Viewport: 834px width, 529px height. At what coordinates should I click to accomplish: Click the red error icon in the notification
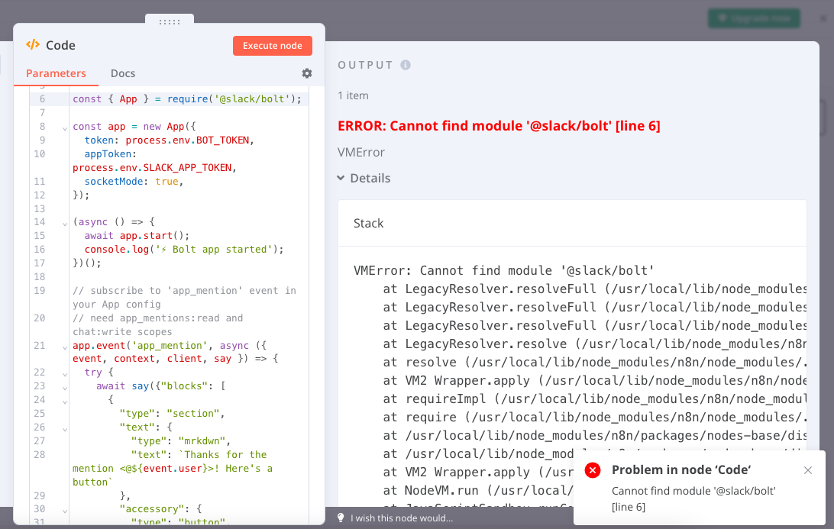[x=593, y=470]
